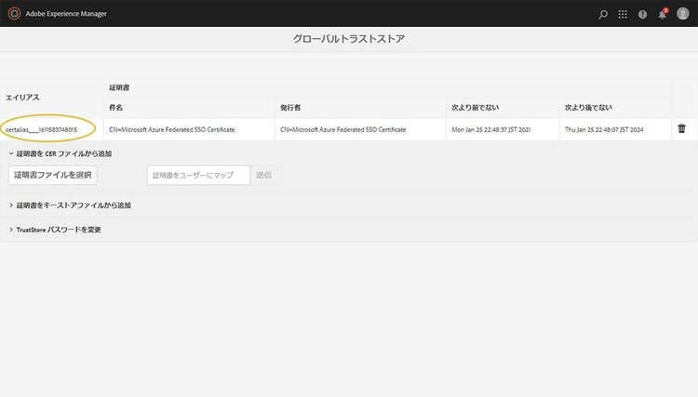This screenshot has width=698, height=397.
Task: Delete the certificate with trash icon
Action: coord(681,129)
